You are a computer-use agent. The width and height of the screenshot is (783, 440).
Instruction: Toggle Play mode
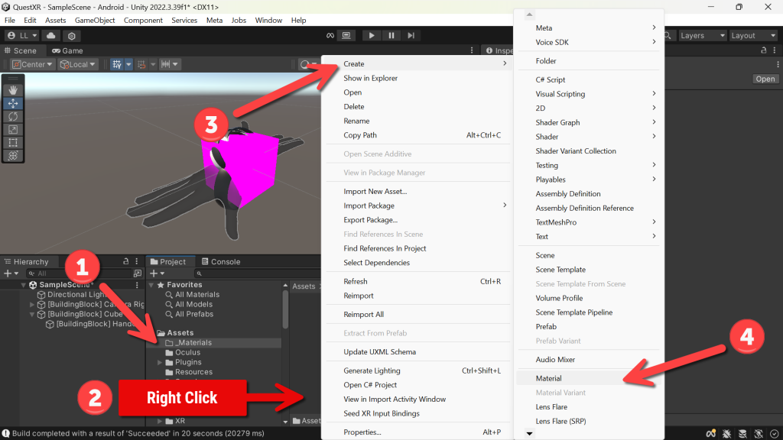(372, 35)
